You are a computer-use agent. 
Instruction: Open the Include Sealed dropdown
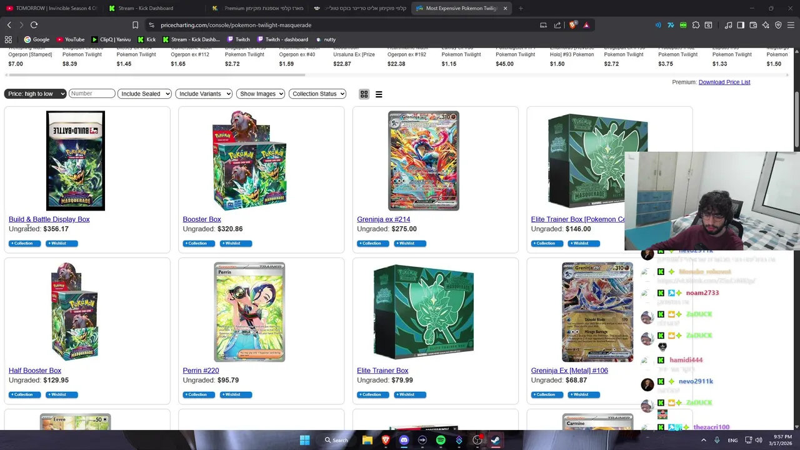coord(144,94)
